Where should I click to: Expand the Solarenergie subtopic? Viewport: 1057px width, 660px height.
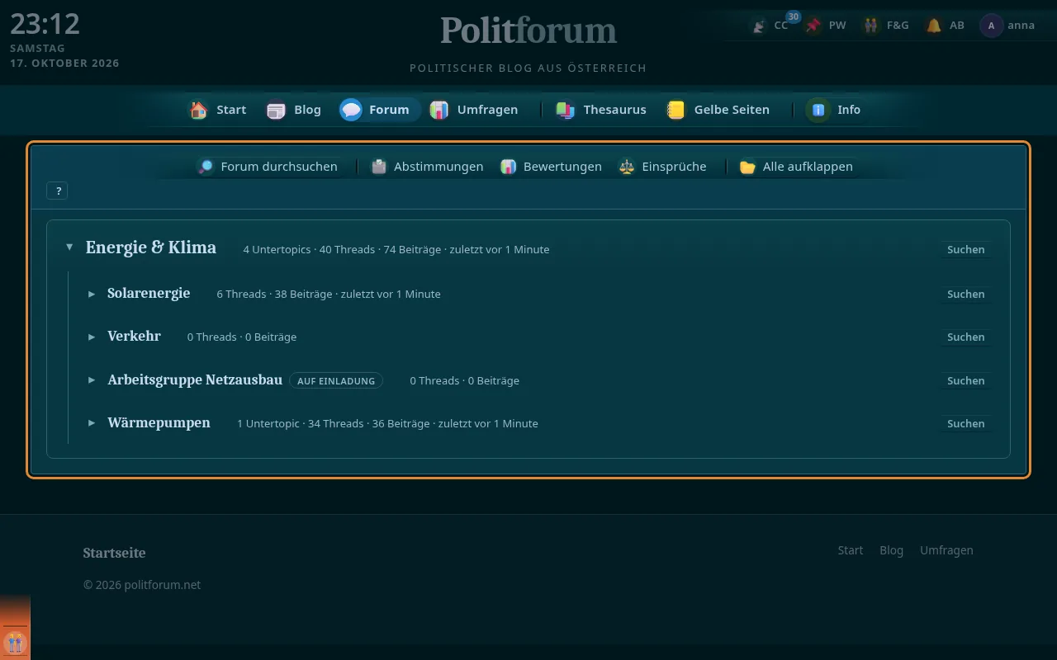[x=92, y=294]
